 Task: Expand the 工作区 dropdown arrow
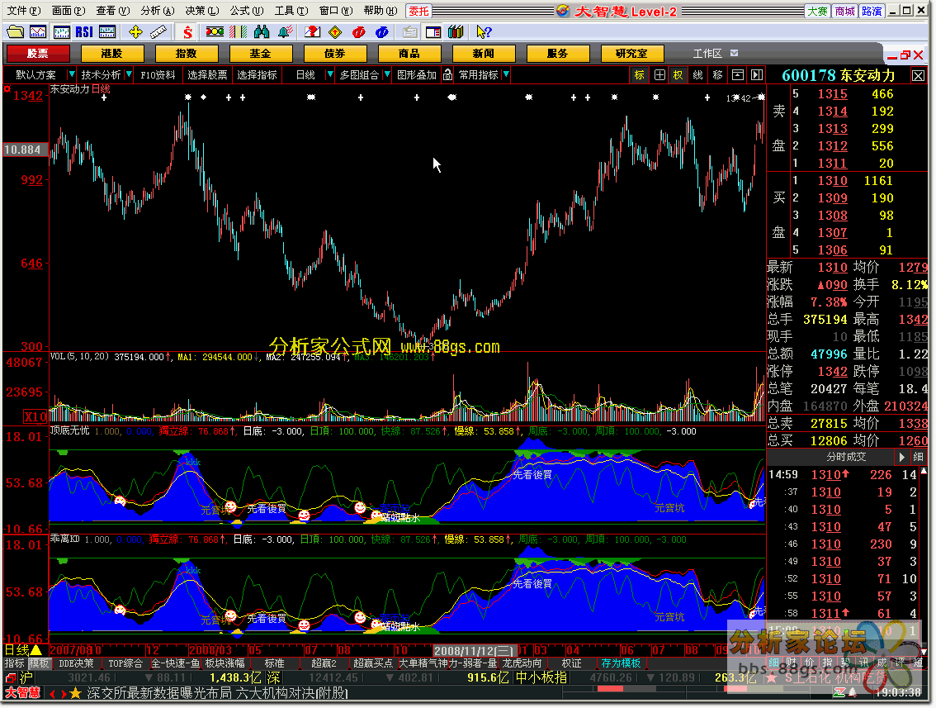click(x=735, y=53)
